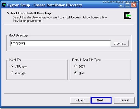The image size is (140, 109).
Task: Go to previous step with Back button
Action: point(80,100)
